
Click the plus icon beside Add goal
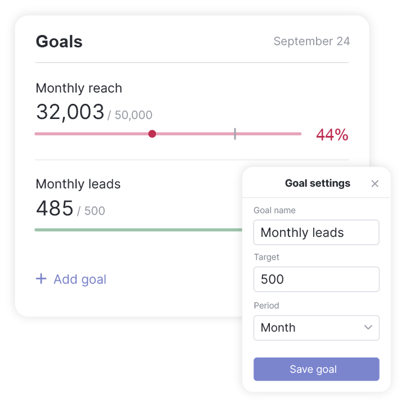pyautogui.click(x=41, y=279)
